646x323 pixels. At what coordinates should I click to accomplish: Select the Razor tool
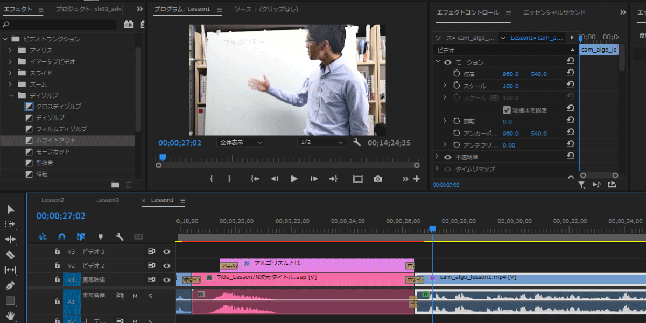click(x=10, y=255)
